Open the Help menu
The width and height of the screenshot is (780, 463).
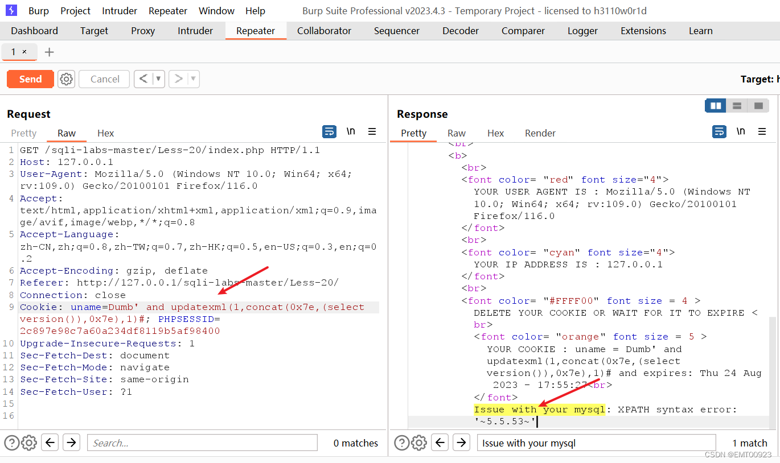coord(255,11)
